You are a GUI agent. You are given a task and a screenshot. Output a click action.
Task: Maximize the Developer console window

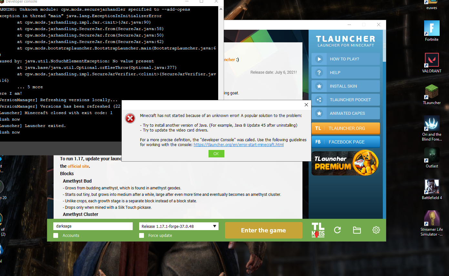click(201, 2)
